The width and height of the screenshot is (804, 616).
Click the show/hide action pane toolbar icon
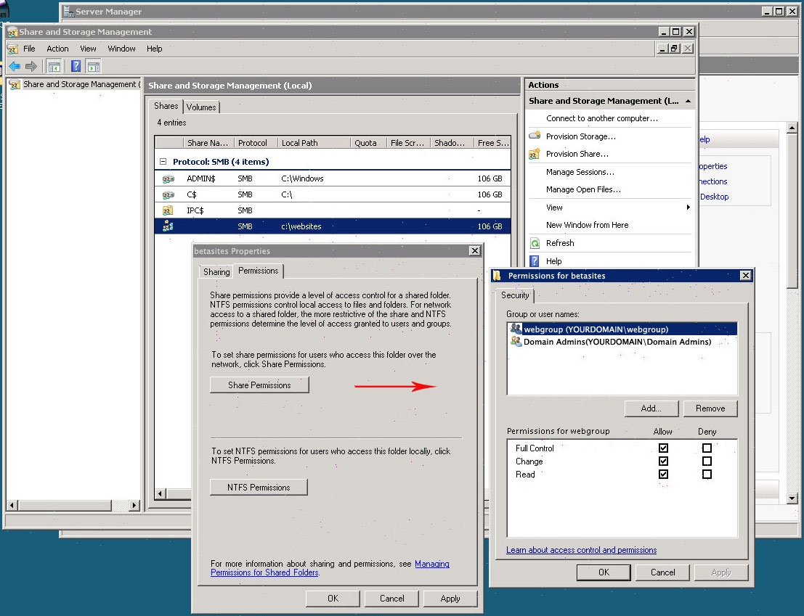coord(93,66)
